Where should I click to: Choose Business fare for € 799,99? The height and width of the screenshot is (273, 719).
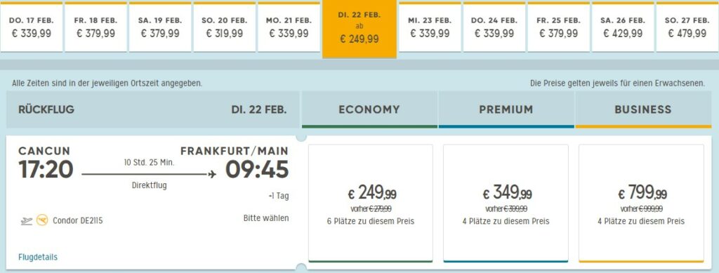pyautogui.click(x=641, y=204)
